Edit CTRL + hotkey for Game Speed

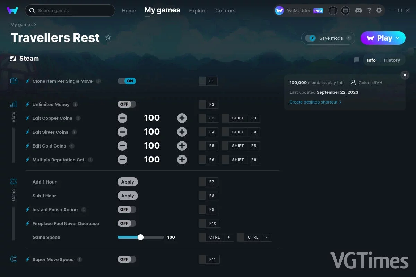click(216, 237)
